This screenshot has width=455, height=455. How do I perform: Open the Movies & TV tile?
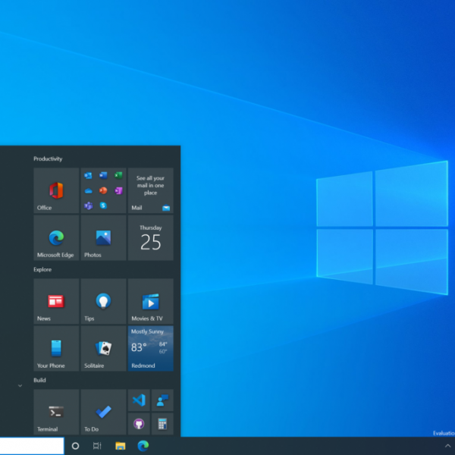[x=151, y=301]
